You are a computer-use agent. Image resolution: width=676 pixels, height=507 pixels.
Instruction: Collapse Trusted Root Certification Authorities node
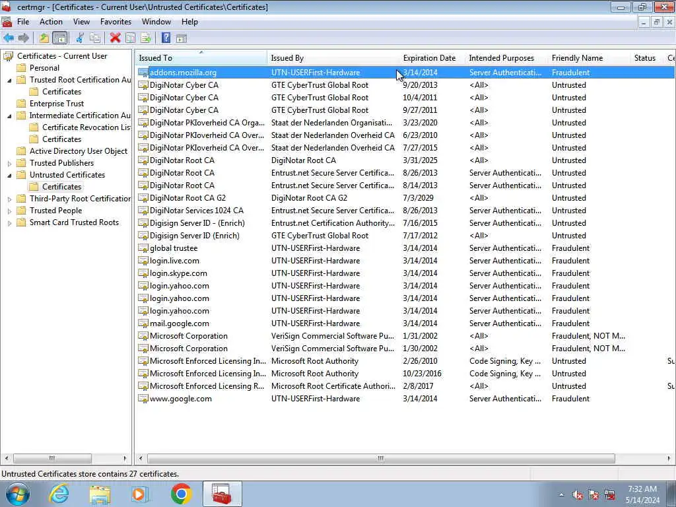[9, 80]
